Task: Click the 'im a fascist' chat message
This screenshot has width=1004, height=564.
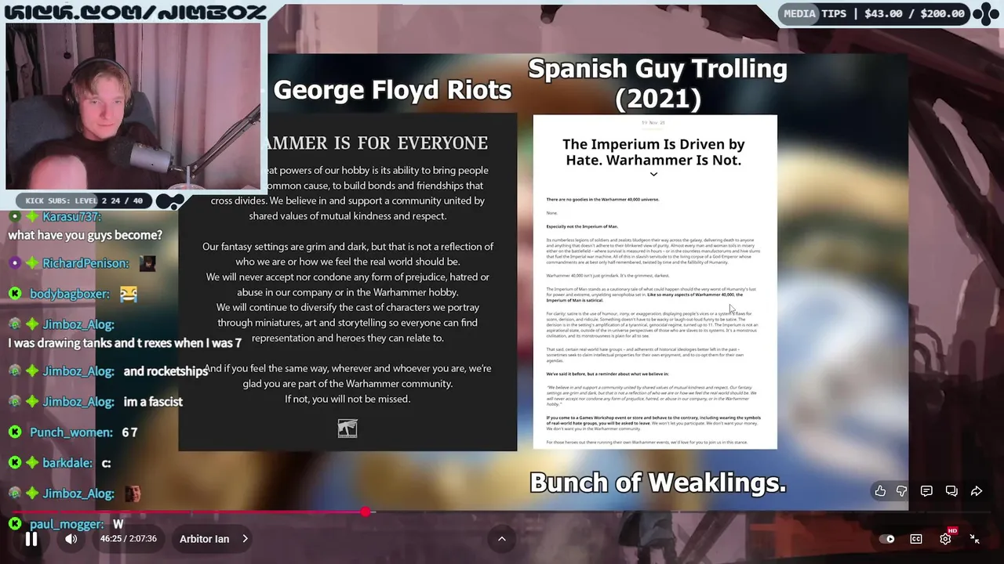Action: click(153, 402)
